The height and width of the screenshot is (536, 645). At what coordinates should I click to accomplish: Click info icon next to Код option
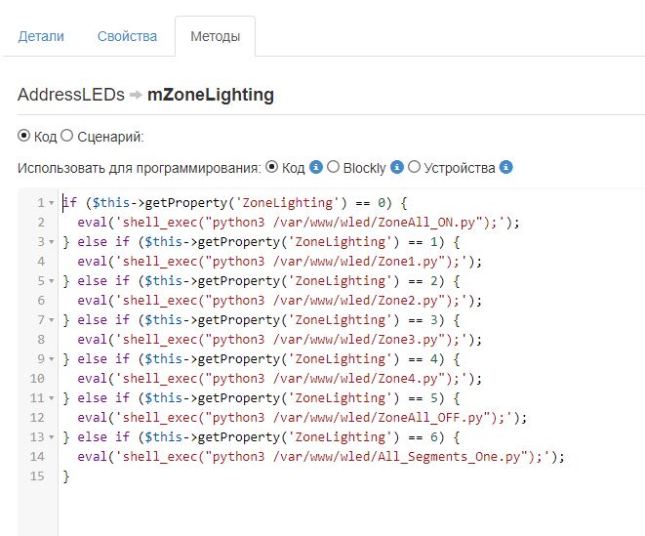[x=316, y=167]
